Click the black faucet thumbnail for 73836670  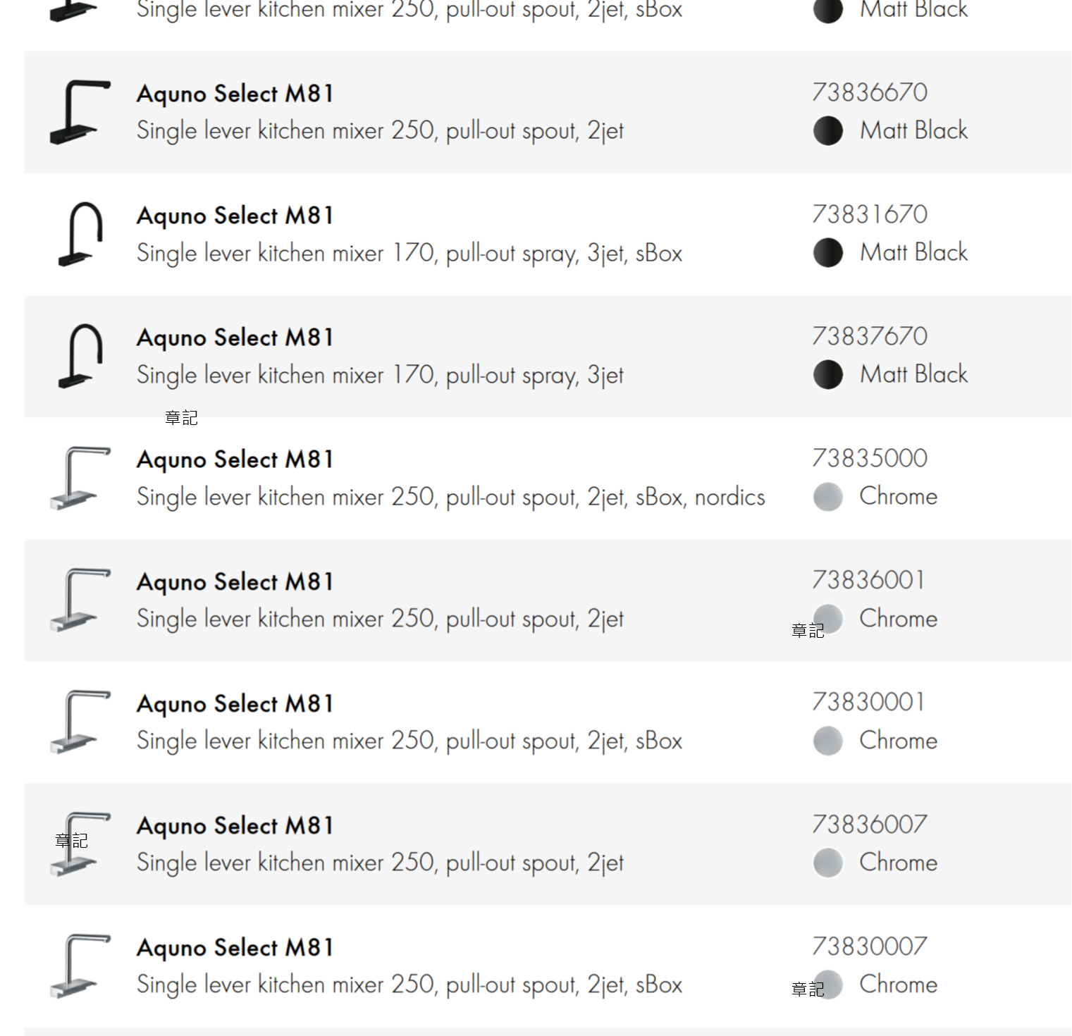[x=80, y=112]
